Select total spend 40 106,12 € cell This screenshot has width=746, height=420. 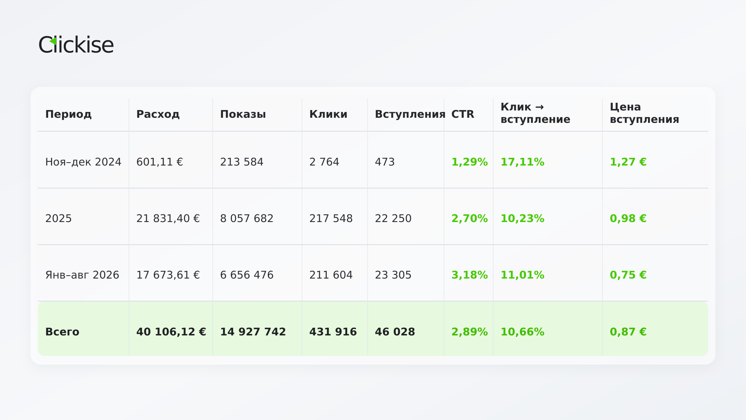(x=171, y=332)
